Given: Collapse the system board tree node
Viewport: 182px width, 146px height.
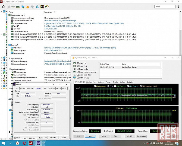Looking at the screenshot, I should coord(1,35).
